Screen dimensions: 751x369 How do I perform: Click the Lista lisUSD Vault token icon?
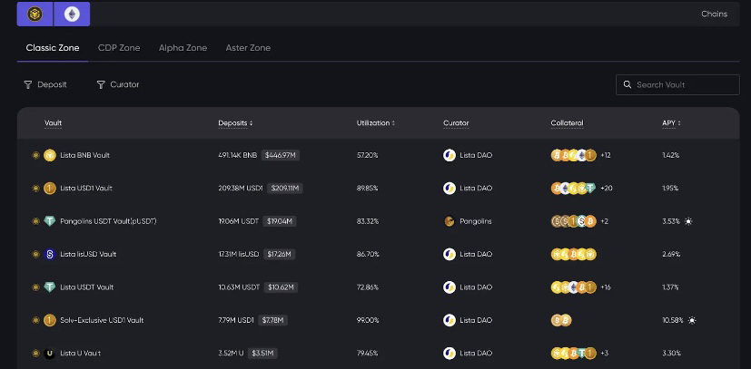tap(50, 255)
